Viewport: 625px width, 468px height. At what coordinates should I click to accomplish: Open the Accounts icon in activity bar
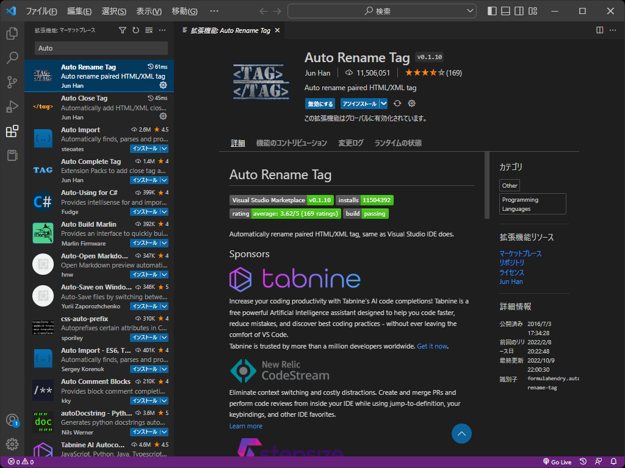point(12,420)
